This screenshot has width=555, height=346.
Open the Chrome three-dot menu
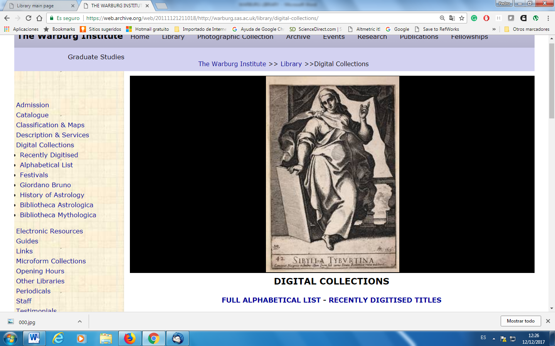(548, 18)
